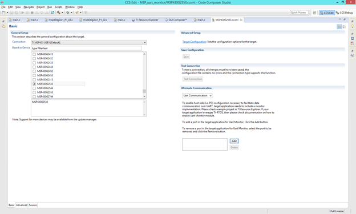Check the MSP430G2452 device checkbox
Screen dimensions: 356x214
pyautogui.click(x=34, y=71)
